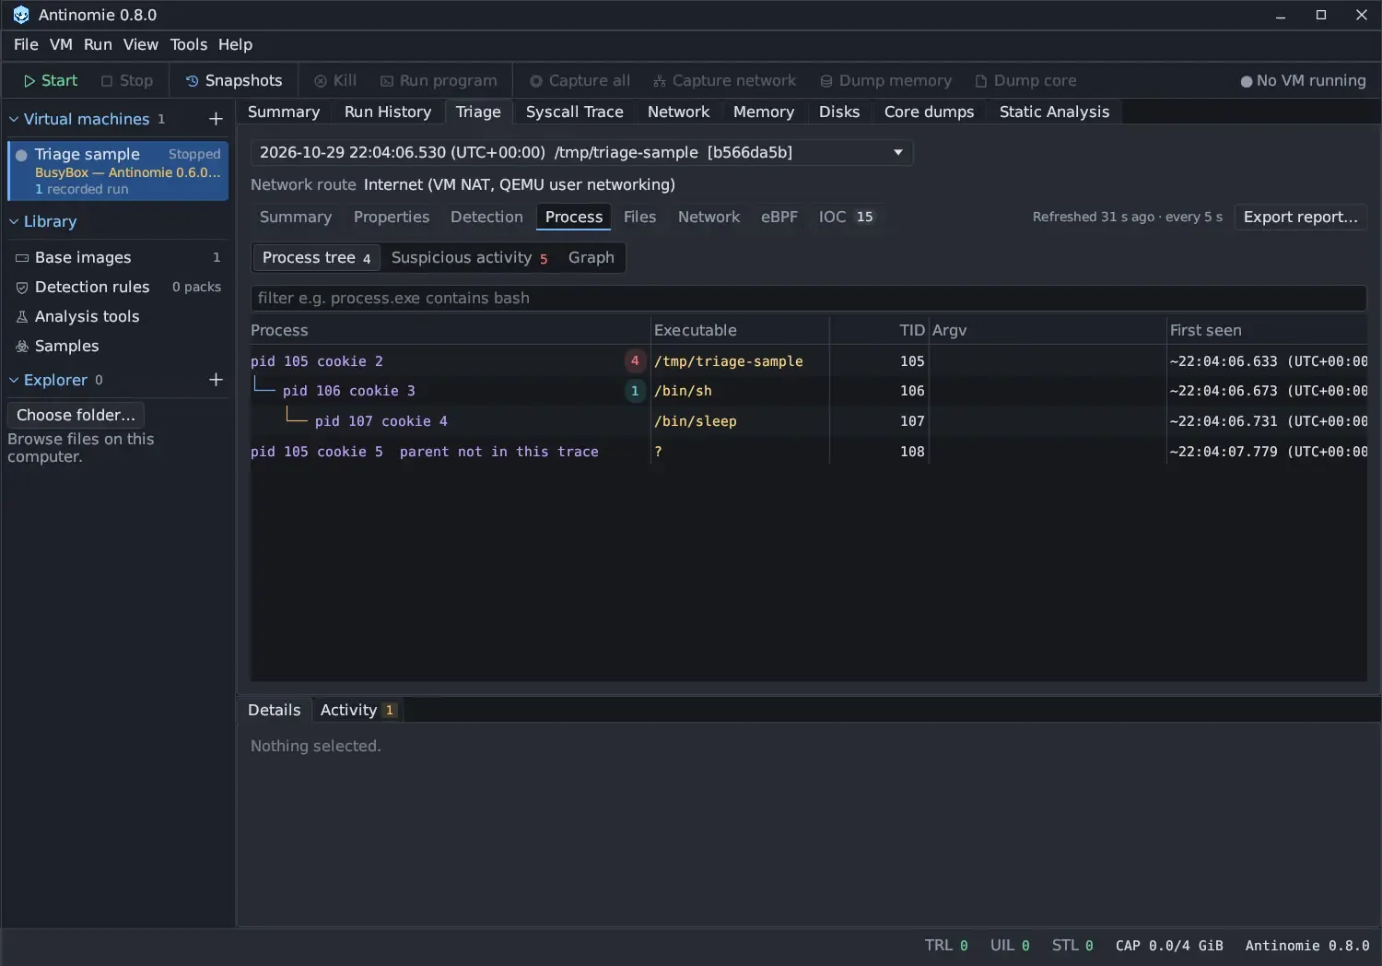Image resolution: width=1382 pixels, height=966 pixels.
Task: Open Base images in Library
Action: (118, 257)
